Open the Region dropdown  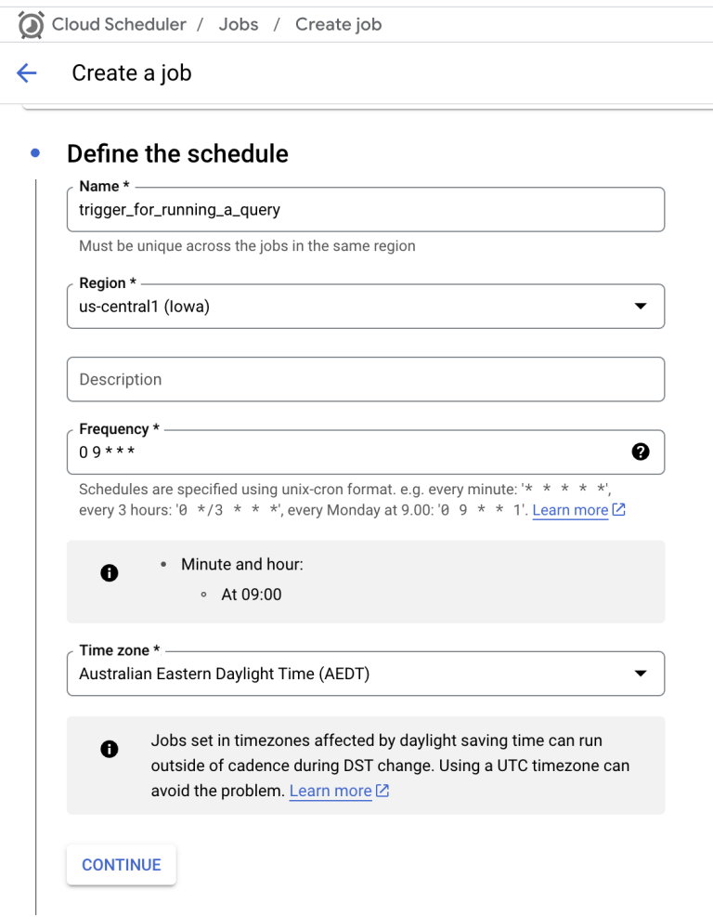(x=366, y=305)
